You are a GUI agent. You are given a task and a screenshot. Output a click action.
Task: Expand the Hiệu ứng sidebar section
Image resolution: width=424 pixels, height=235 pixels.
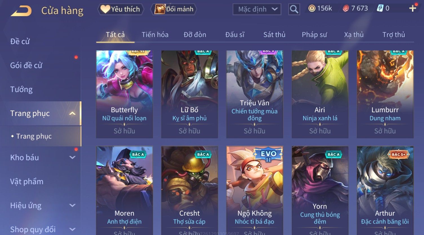coord(72,206)
